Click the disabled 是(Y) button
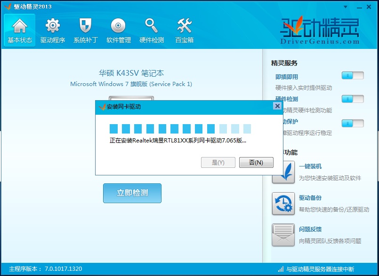 (x=218, y=163)
